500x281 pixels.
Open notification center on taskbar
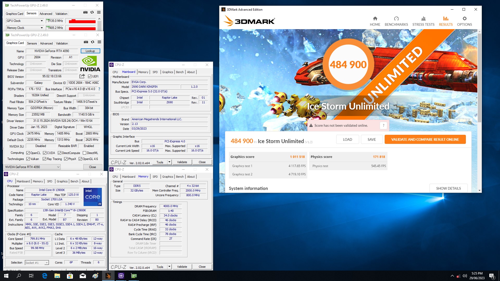tap(492, 276)
